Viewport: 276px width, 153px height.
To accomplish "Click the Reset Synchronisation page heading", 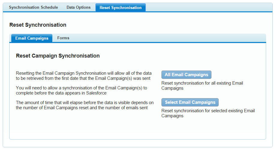I will [x=38, y=25].
